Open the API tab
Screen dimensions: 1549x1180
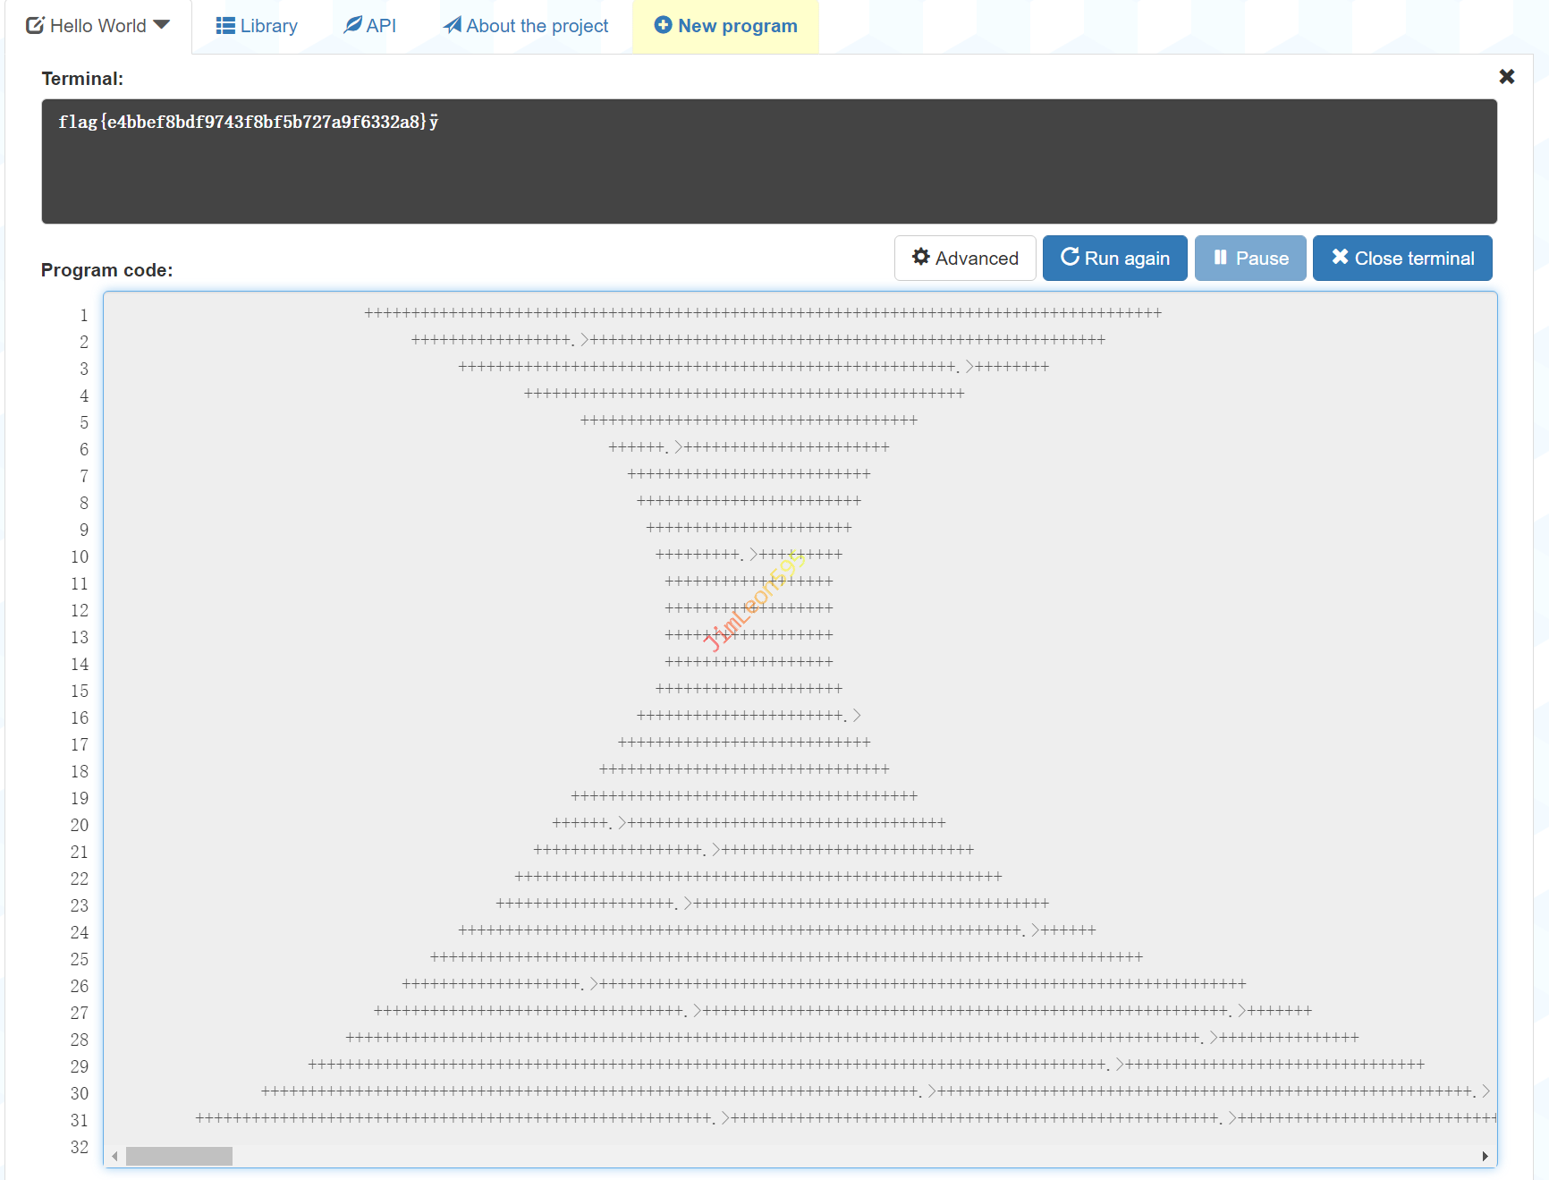point(370,26)
